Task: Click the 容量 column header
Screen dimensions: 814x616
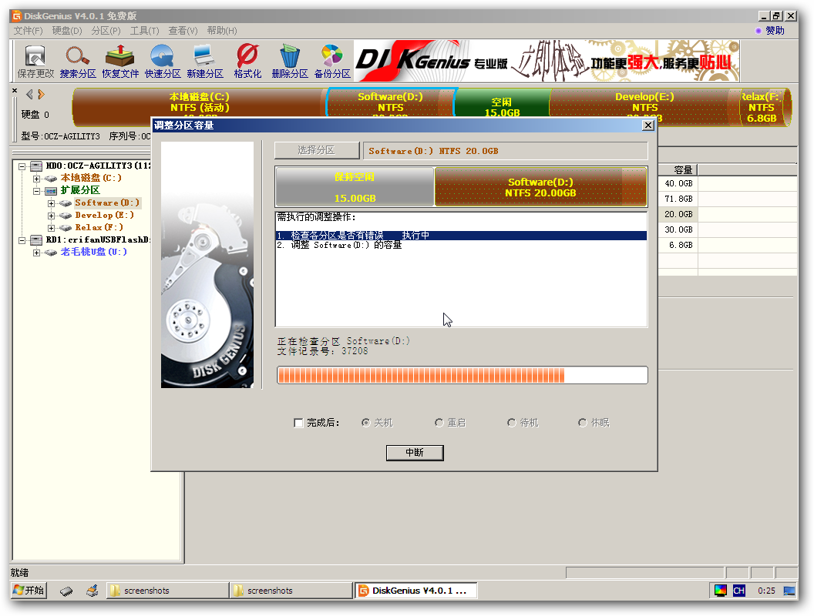Action: [x=678, y=169]
